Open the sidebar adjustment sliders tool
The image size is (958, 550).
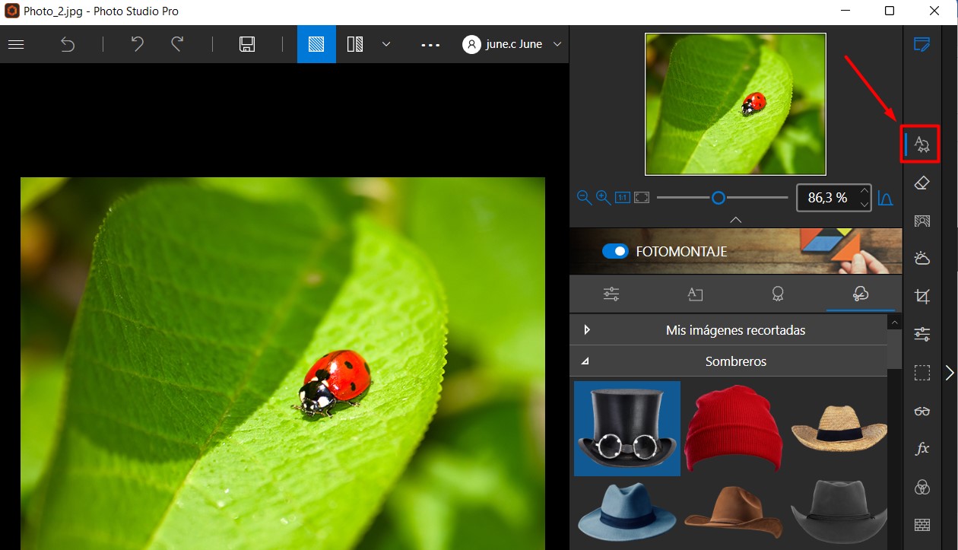[922, 334]
